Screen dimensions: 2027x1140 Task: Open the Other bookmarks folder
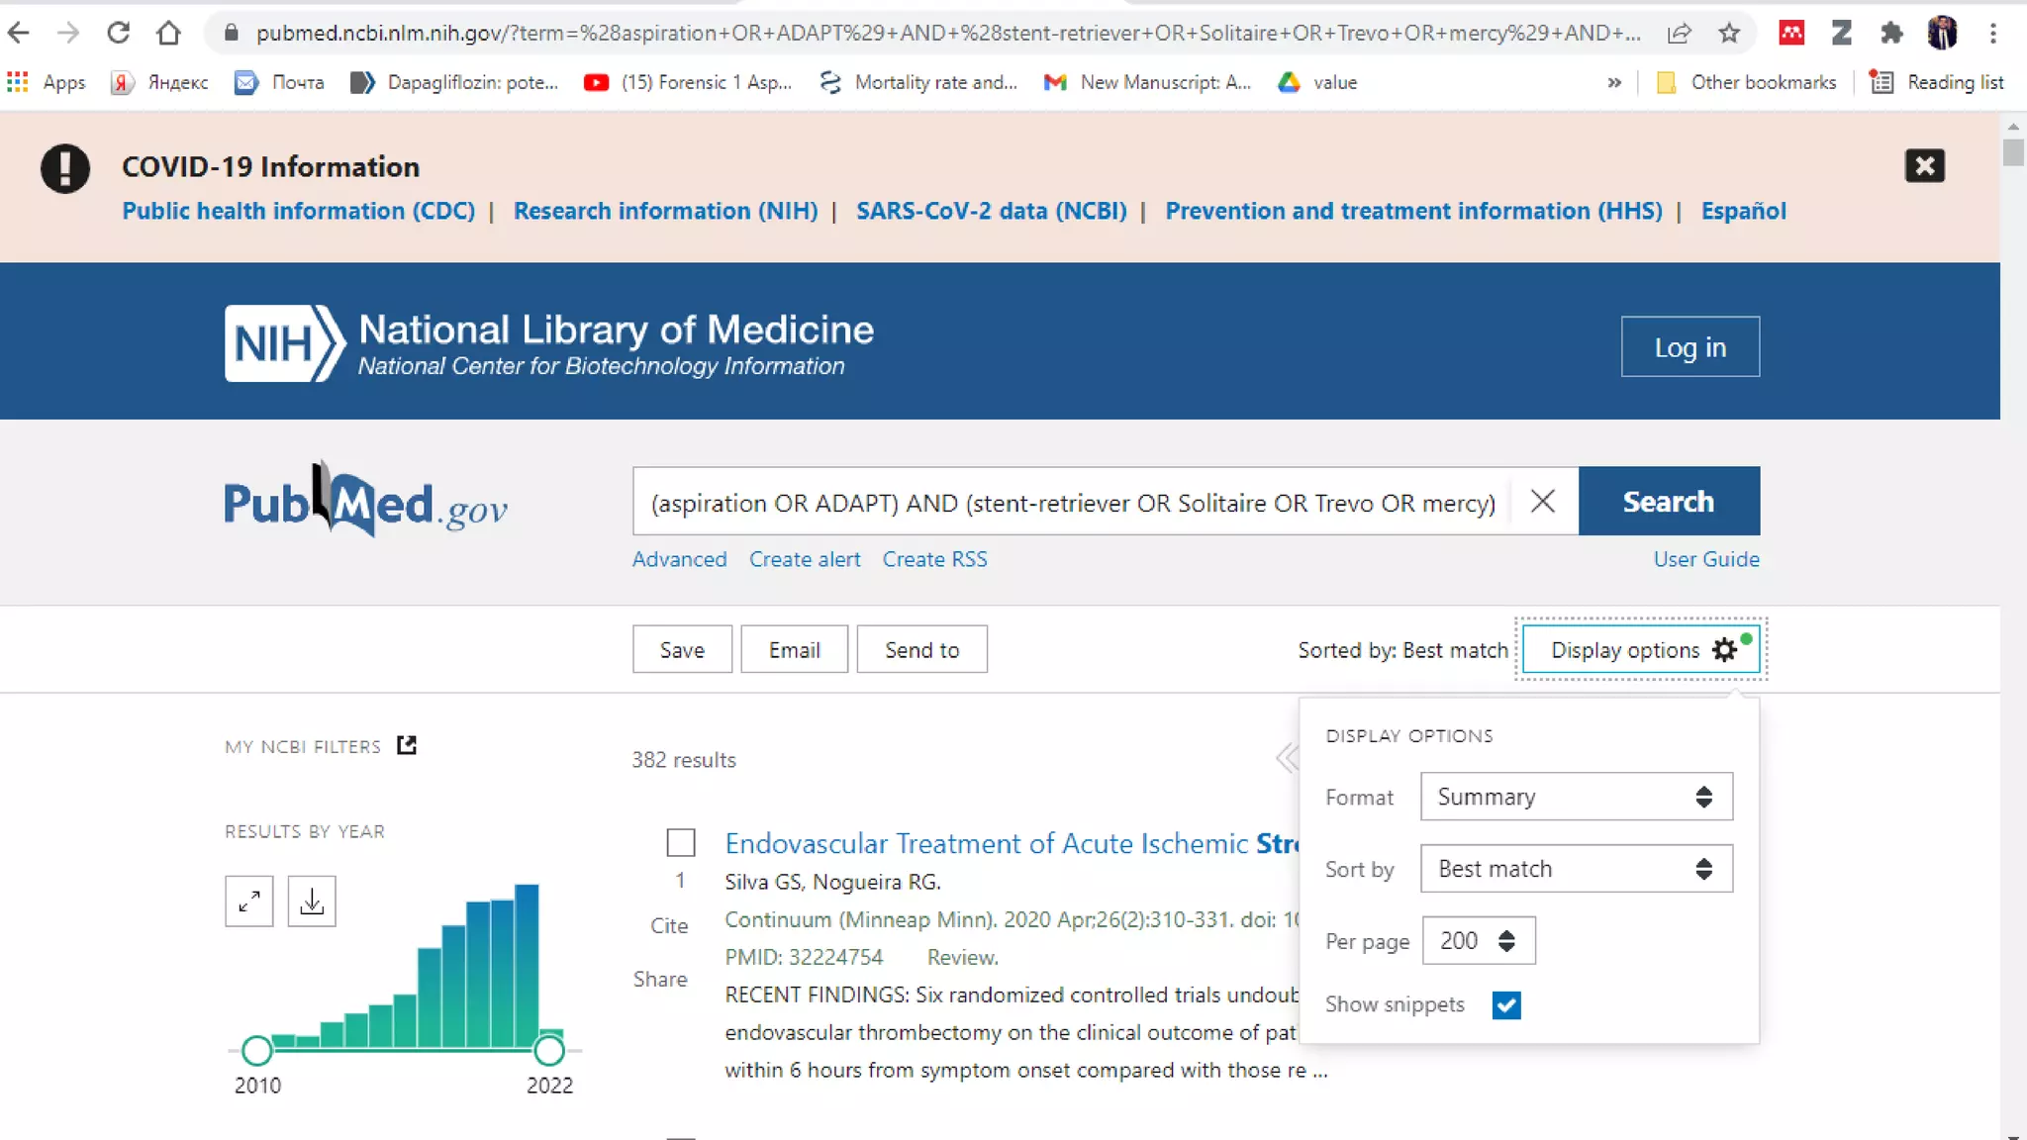pos(1747,82)
